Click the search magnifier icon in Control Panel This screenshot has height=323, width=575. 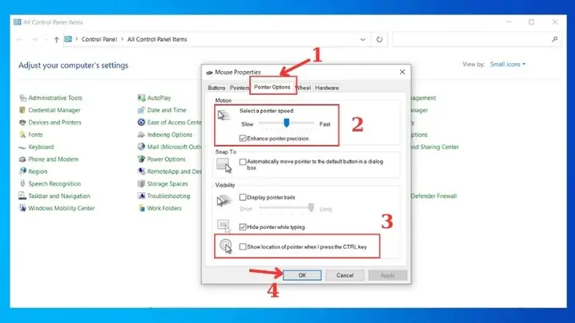tap(554, 39)
